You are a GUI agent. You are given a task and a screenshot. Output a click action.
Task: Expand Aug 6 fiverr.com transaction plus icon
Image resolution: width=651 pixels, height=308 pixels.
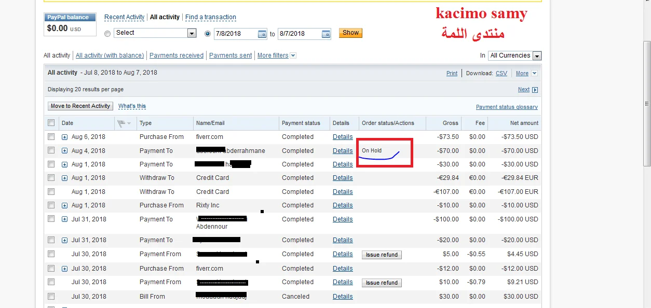(65, 137)
